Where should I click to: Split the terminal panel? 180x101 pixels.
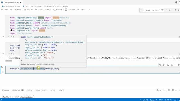169,90
